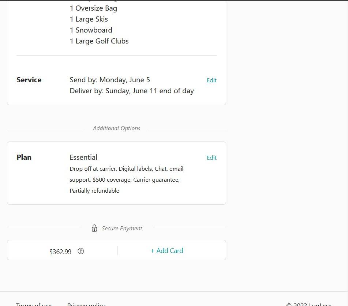The width and height of the screenshot is (348, 306).
Task: Click the Essential plan name
Action: point(83,157)
